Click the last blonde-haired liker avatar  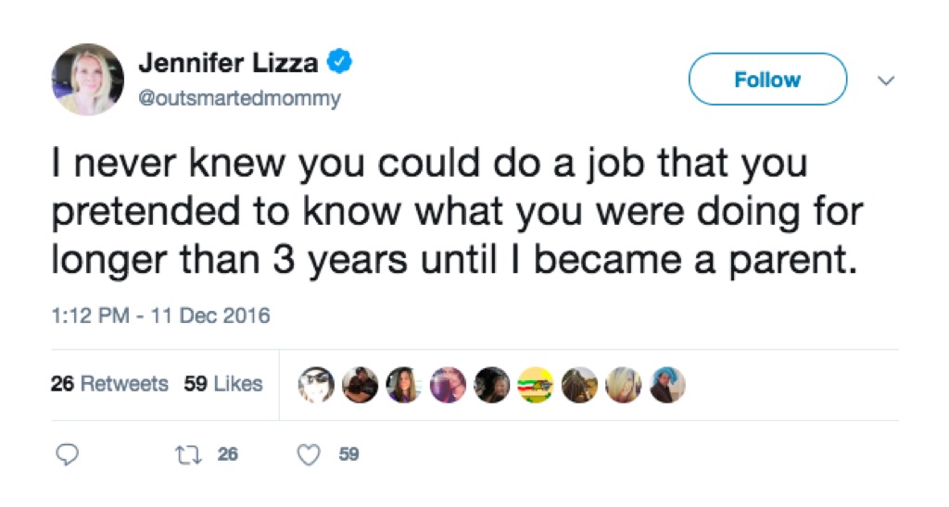(x=623, y=384)
